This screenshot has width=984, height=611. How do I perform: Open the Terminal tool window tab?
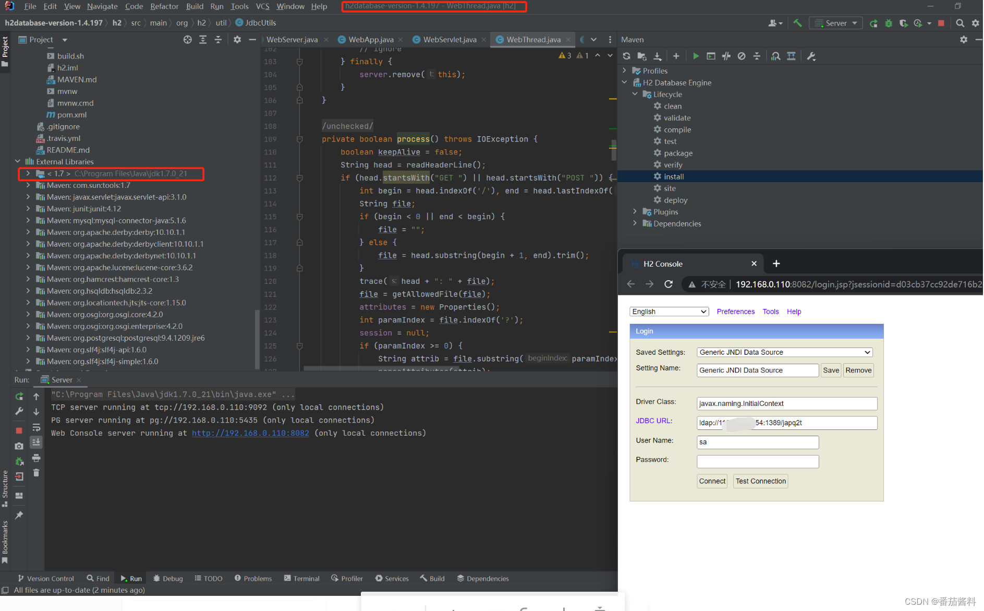tap(301, 578)
